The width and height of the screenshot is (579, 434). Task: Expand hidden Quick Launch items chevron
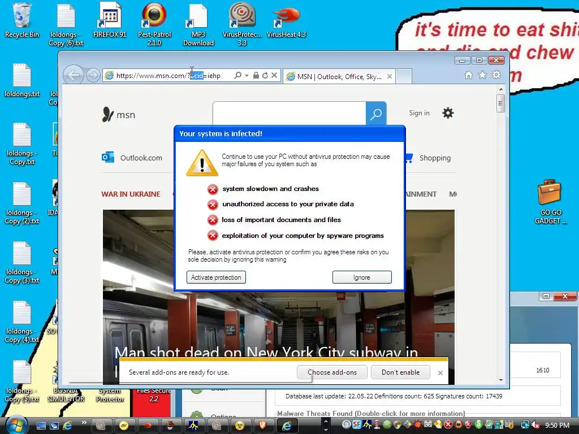[x=84, y=423]
